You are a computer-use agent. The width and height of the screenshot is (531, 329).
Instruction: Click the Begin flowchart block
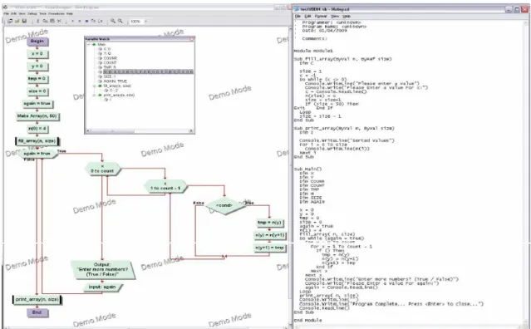pos(37,42)
